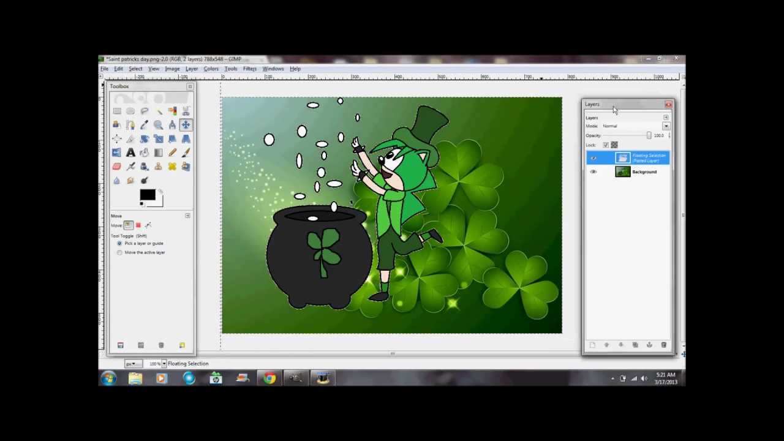The image size is (784, 441).
Task: Select 'Move the active layer' option
Action: [x=119, y=252]
